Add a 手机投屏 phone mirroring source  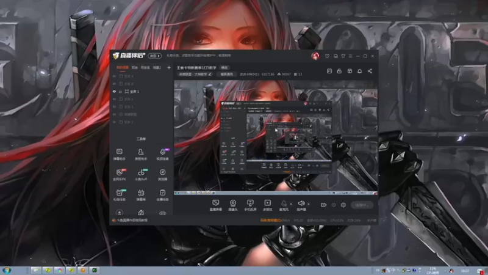[250, 205]
